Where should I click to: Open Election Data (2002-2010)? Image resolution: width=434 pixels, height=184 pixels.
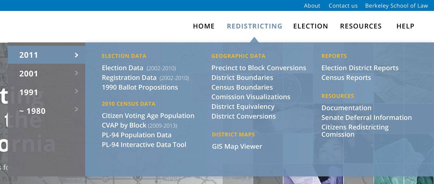[139, 68]
